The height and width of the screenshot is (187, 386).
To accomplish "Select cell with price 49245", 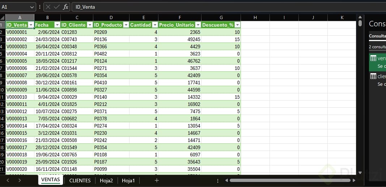I will 180,40.
